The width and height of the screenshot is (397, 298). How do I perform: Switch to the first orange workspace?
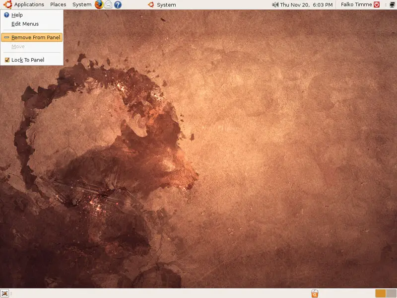380,294
